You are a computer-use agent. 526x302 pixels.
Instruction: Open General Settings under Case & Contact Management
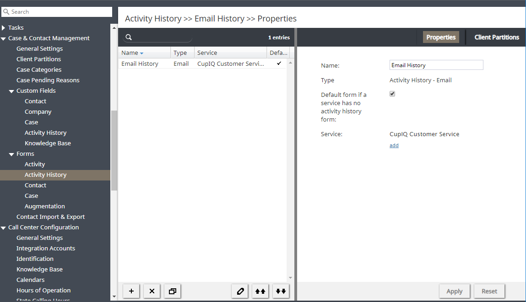(39, 48)
